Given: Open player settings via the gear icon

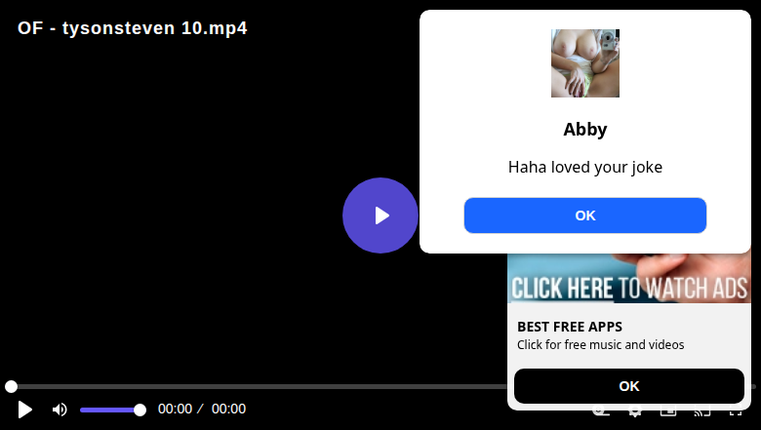Looking at the screenshot, I should tap(634, 412).
